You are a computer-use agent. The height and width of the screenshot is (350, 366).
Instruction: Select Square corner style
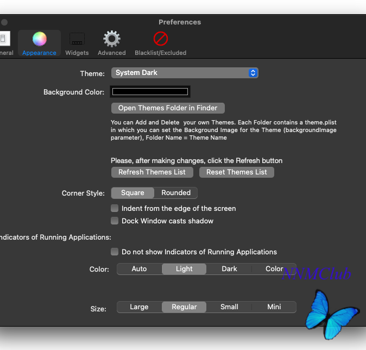tap(132, 193)
